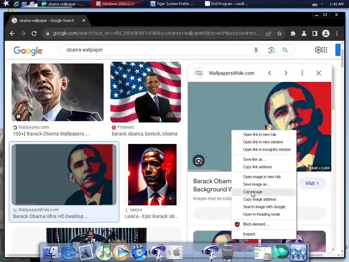Show previous image in preview panel

270,73
